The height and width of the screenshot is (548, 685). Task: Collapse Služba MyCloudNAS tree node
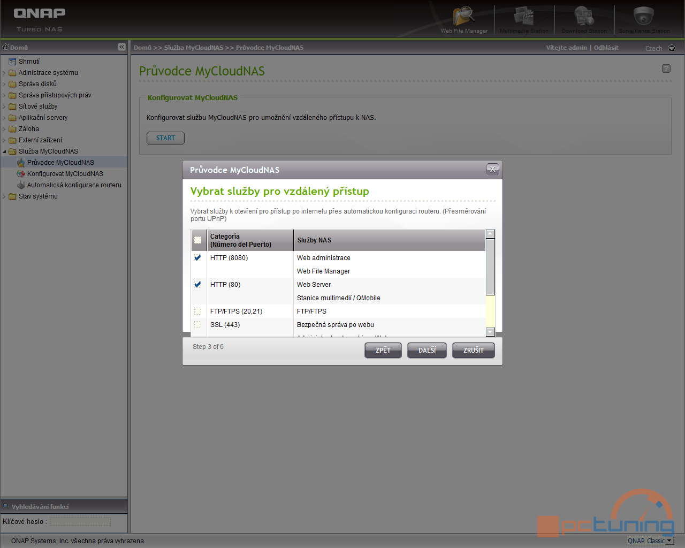tap(4, 151)
